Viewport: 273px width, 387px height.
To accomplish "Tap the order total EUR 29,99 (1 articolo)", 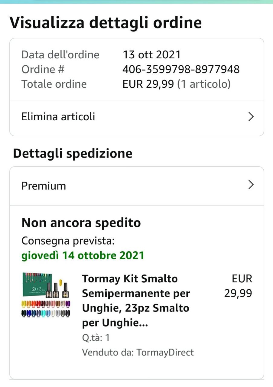I will click(x=177, y=84).
